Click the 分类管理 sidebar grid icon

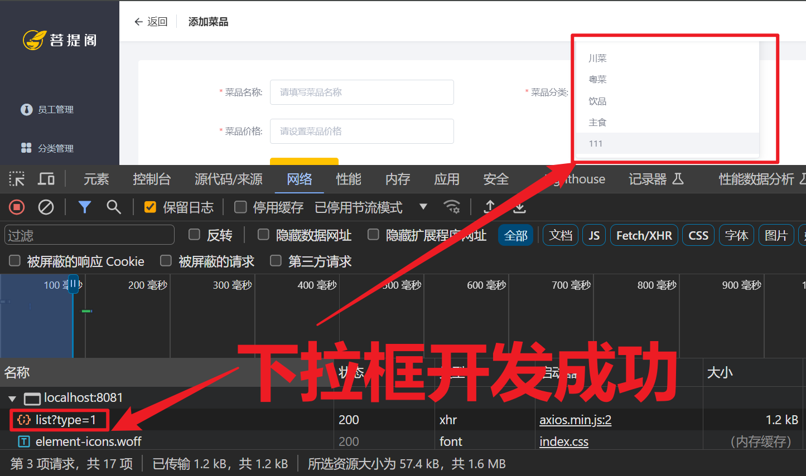coord(26,148)
